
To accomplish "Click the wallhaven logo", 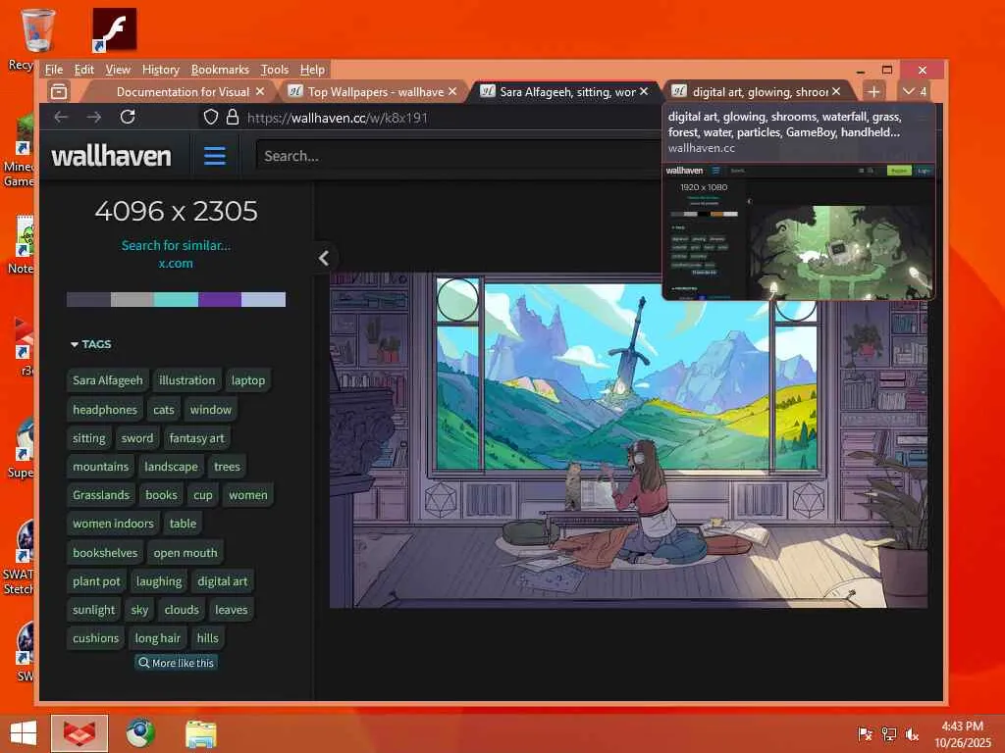I will pos(112,156).
